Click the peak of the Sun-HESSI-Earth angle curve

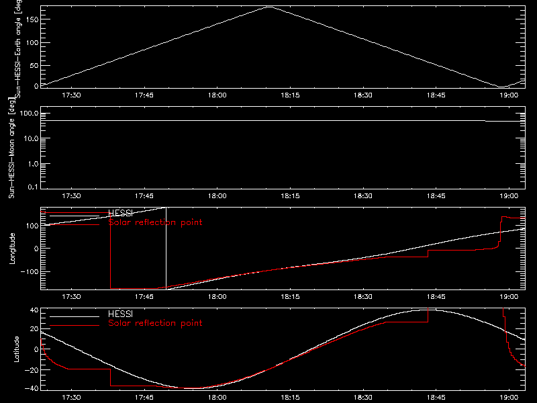(x=271, y=7)
